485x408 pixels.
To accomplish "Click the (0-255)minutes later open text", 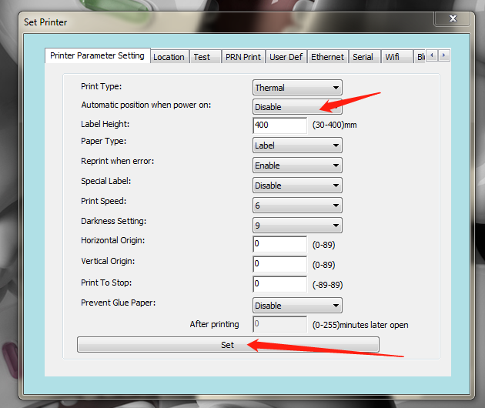I will coord(360,325).
